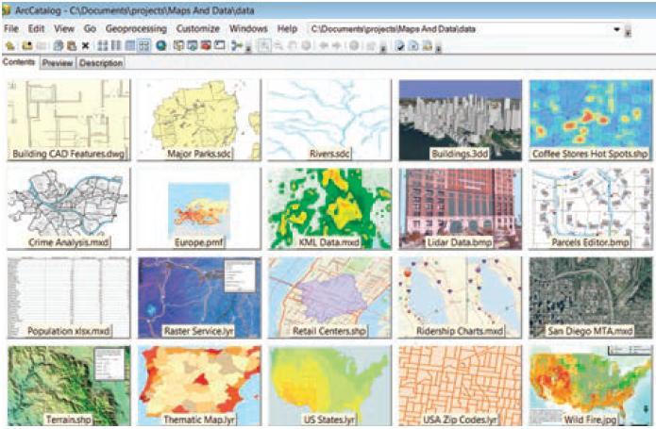This screenshot has width=656, height=429.
Task: Open the Geoprocessing menu
Action: click(x=136, y=29)
